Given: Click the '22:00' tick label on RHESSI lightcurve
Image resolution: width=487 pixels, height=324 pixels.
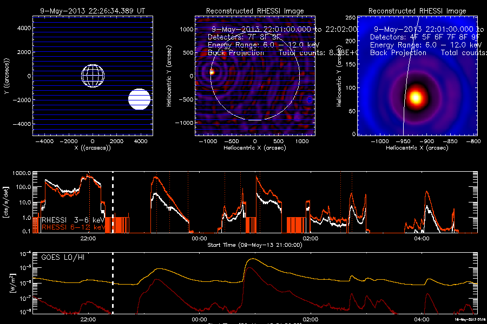Looking at the screenshot, I should click(x=88, y=239).
